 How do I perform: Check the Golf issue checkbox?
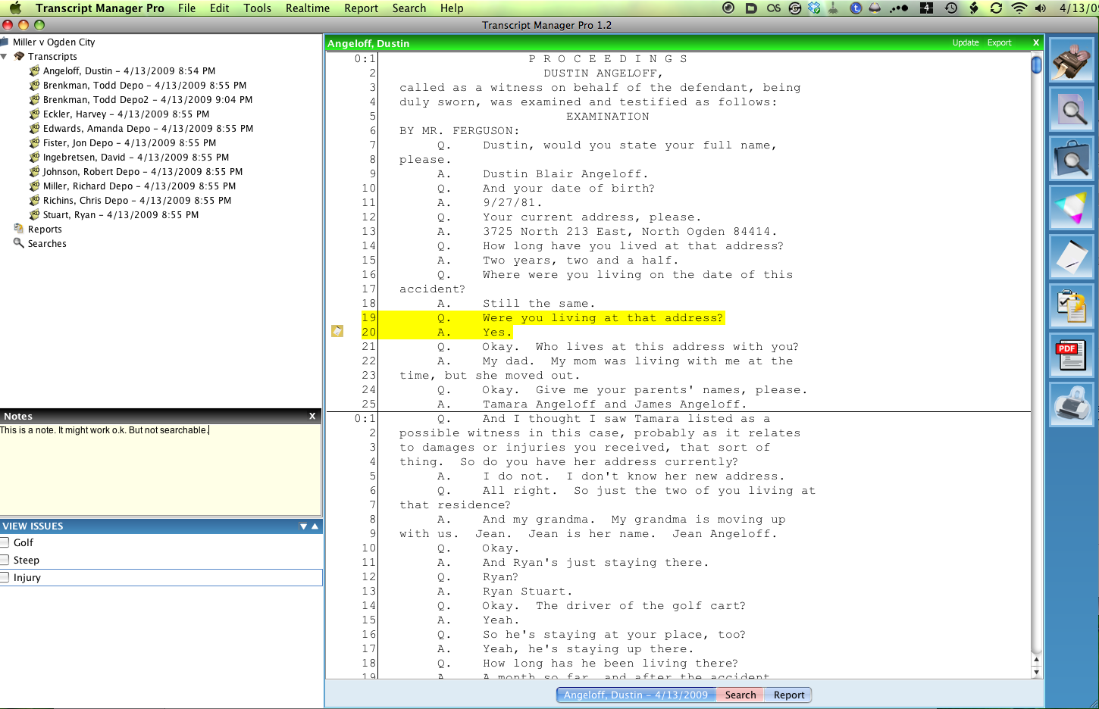coord(5,542)
